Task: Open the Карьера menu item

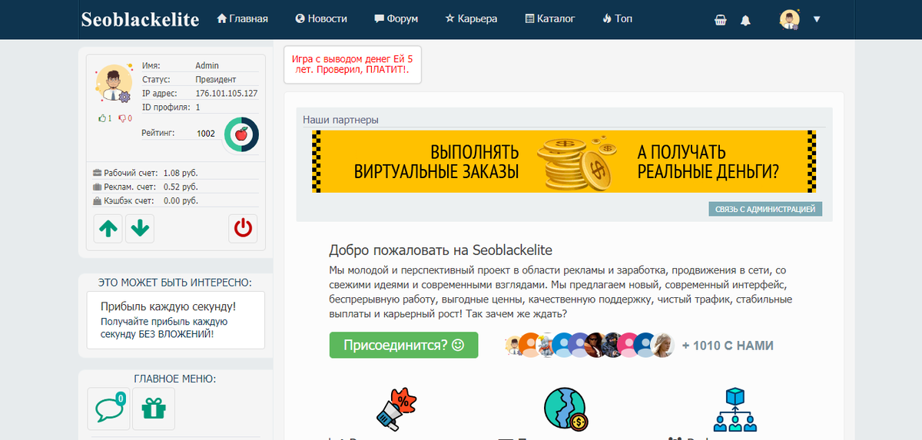Action: (x=471, y=18)
